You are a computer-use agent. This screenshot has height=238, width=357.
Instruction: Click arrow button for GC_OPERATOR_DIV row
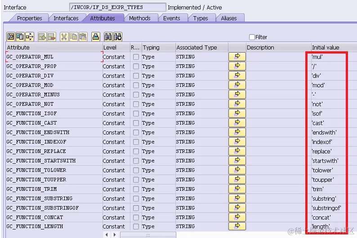[x=237, y=76]
